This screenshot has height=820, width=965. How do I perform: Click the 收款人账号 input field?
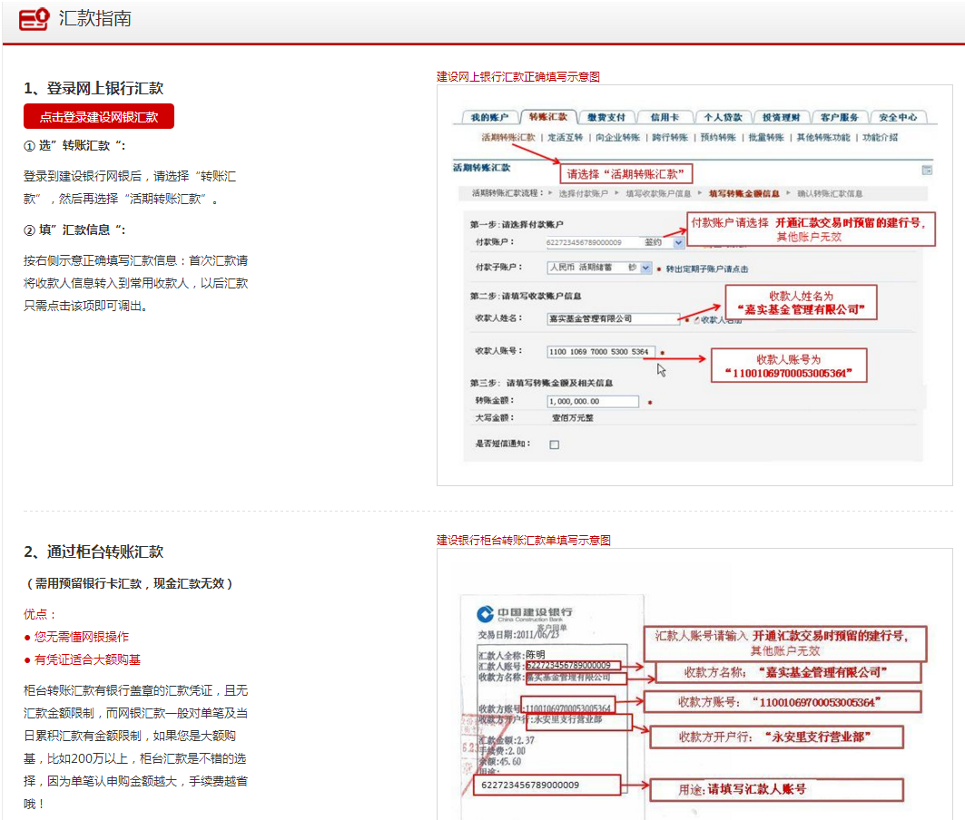(x=601, y=352)
